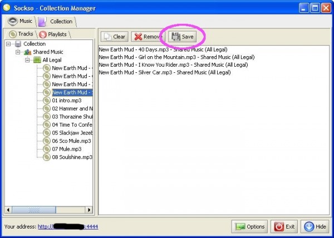This screenshot has width=334, height=238.
Task: Click the Music tab speaker icon
Action: click(x=13, y=21)
